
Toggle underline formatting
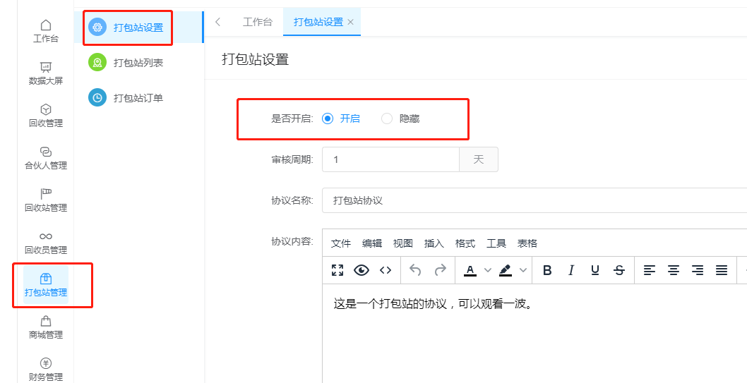tap(595, 270)
